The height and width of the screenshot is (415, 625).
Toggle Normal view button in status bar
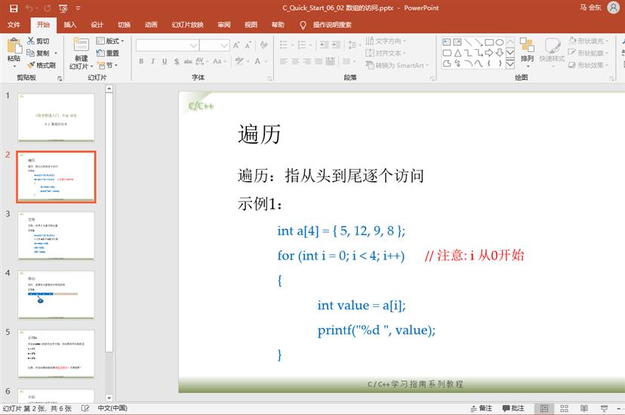click(543, 408)
